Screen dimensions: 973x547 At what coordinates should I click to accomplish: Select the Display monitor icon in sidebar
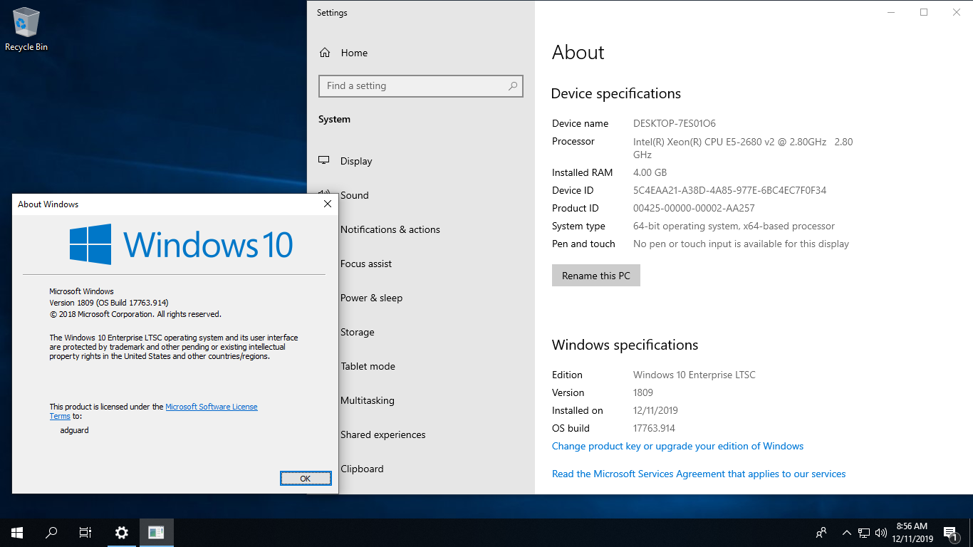click(324, 161)
